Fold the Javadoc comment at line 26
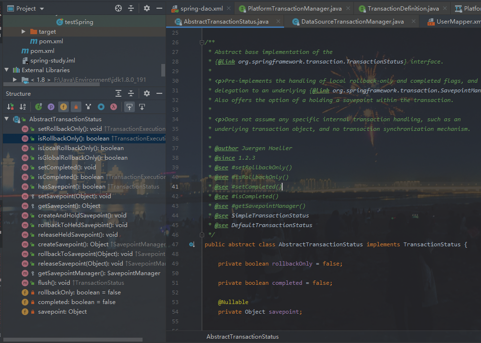481x343 pixels. tap(202, 42)
